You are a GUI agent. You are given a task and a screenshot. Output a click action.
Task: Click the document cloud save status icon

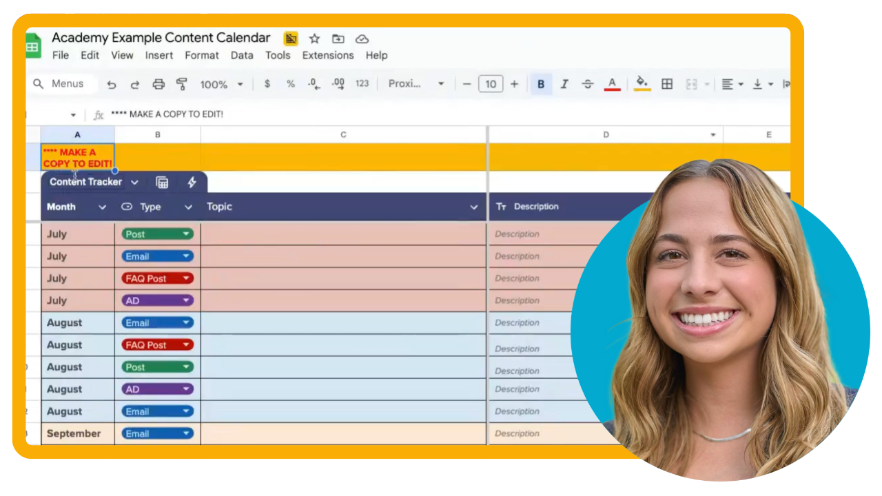click(x=362, y=39)
